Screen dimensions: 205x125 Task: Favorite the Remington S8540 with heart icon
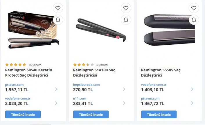58,8
